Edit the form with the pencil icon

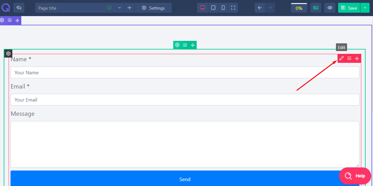[x=342, y=58]
